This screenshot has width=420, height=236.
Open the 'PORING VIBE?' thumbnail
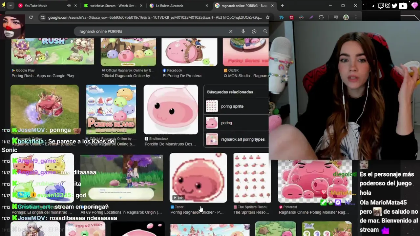pos(85,229)
